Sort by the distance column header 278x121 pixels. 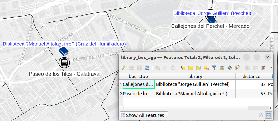click(x=251, y=77)
